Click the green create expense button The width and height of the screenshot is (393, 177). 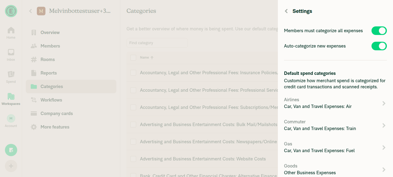click(11, 150)
